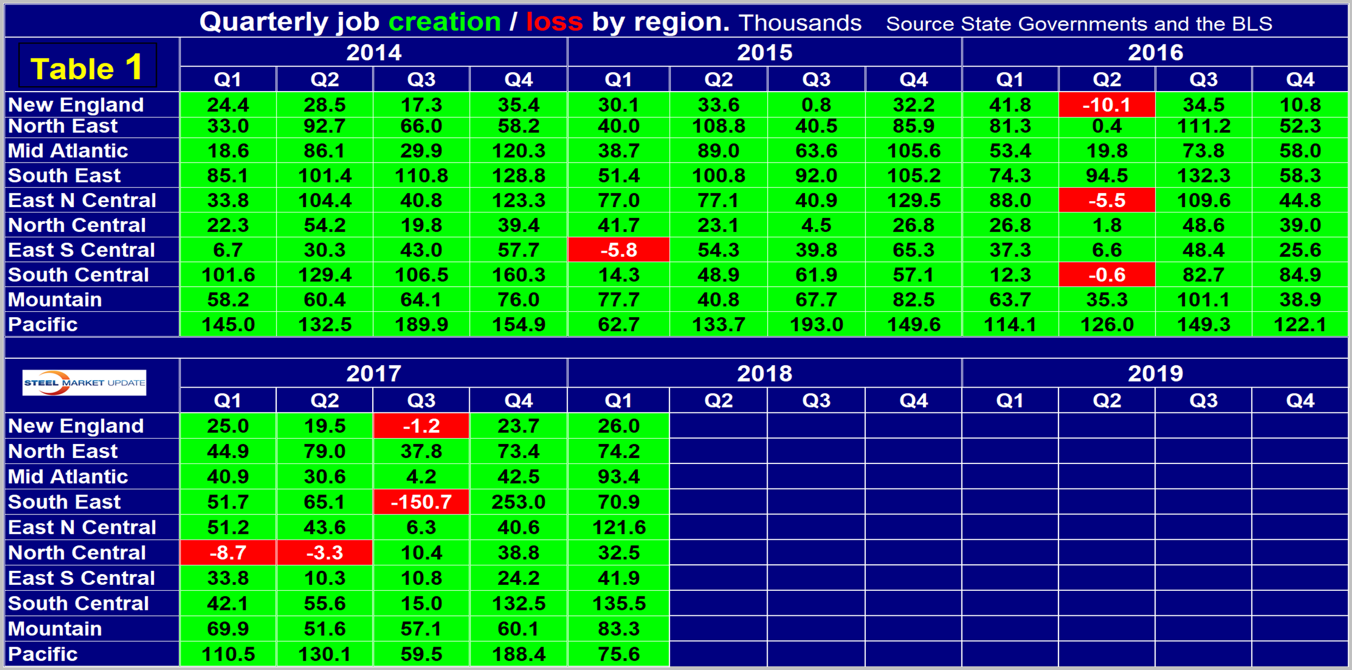Viewport: 1352px width, 670px height.
Task: Click the red -150.7 South East cell
Action: pos(421,502)
